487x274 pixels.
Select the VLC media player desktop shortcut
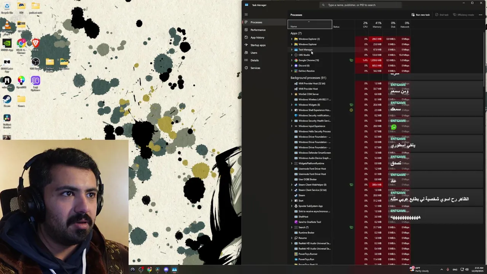[x=7, y=27]
